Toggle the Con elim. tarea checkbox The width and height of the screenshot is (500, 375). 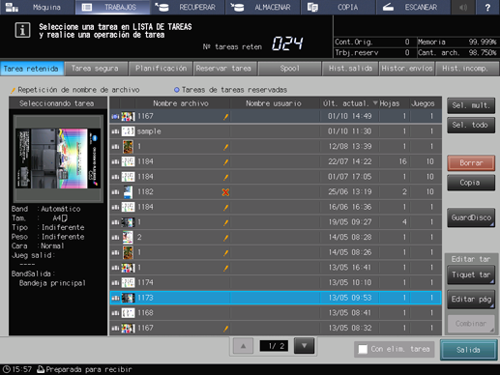pyautogui.click(x=363, y=349)
